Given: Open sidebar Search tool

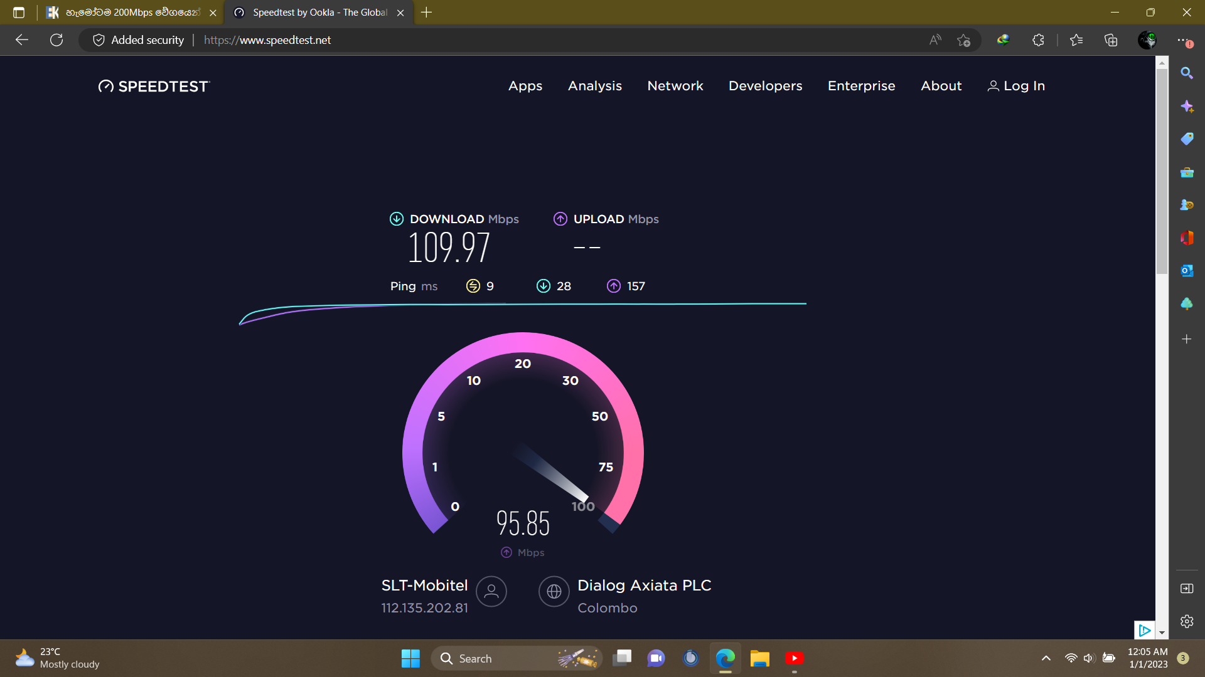Looking at the screenshot, I should tap(1187, 73).
